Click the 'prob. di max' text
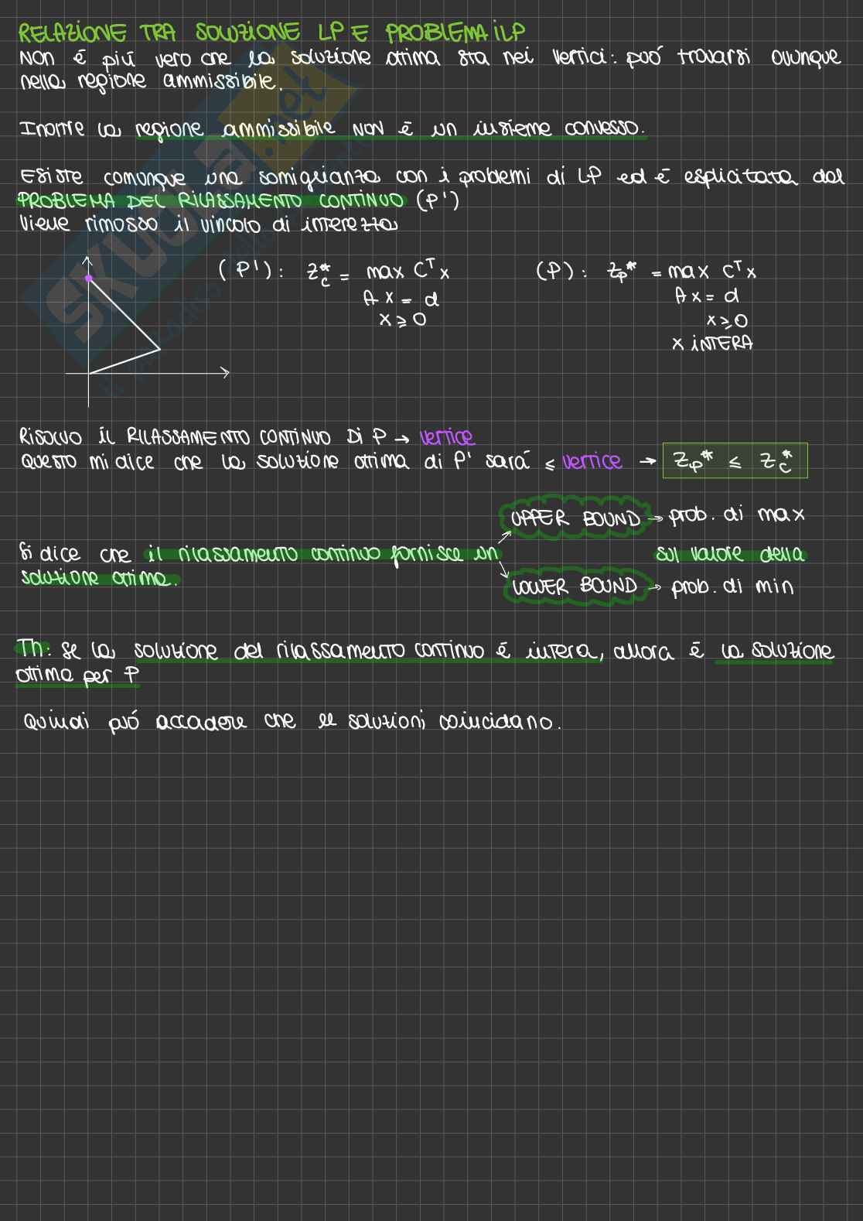This screenshot has height=1221, width=863. [x=737, y=515]
